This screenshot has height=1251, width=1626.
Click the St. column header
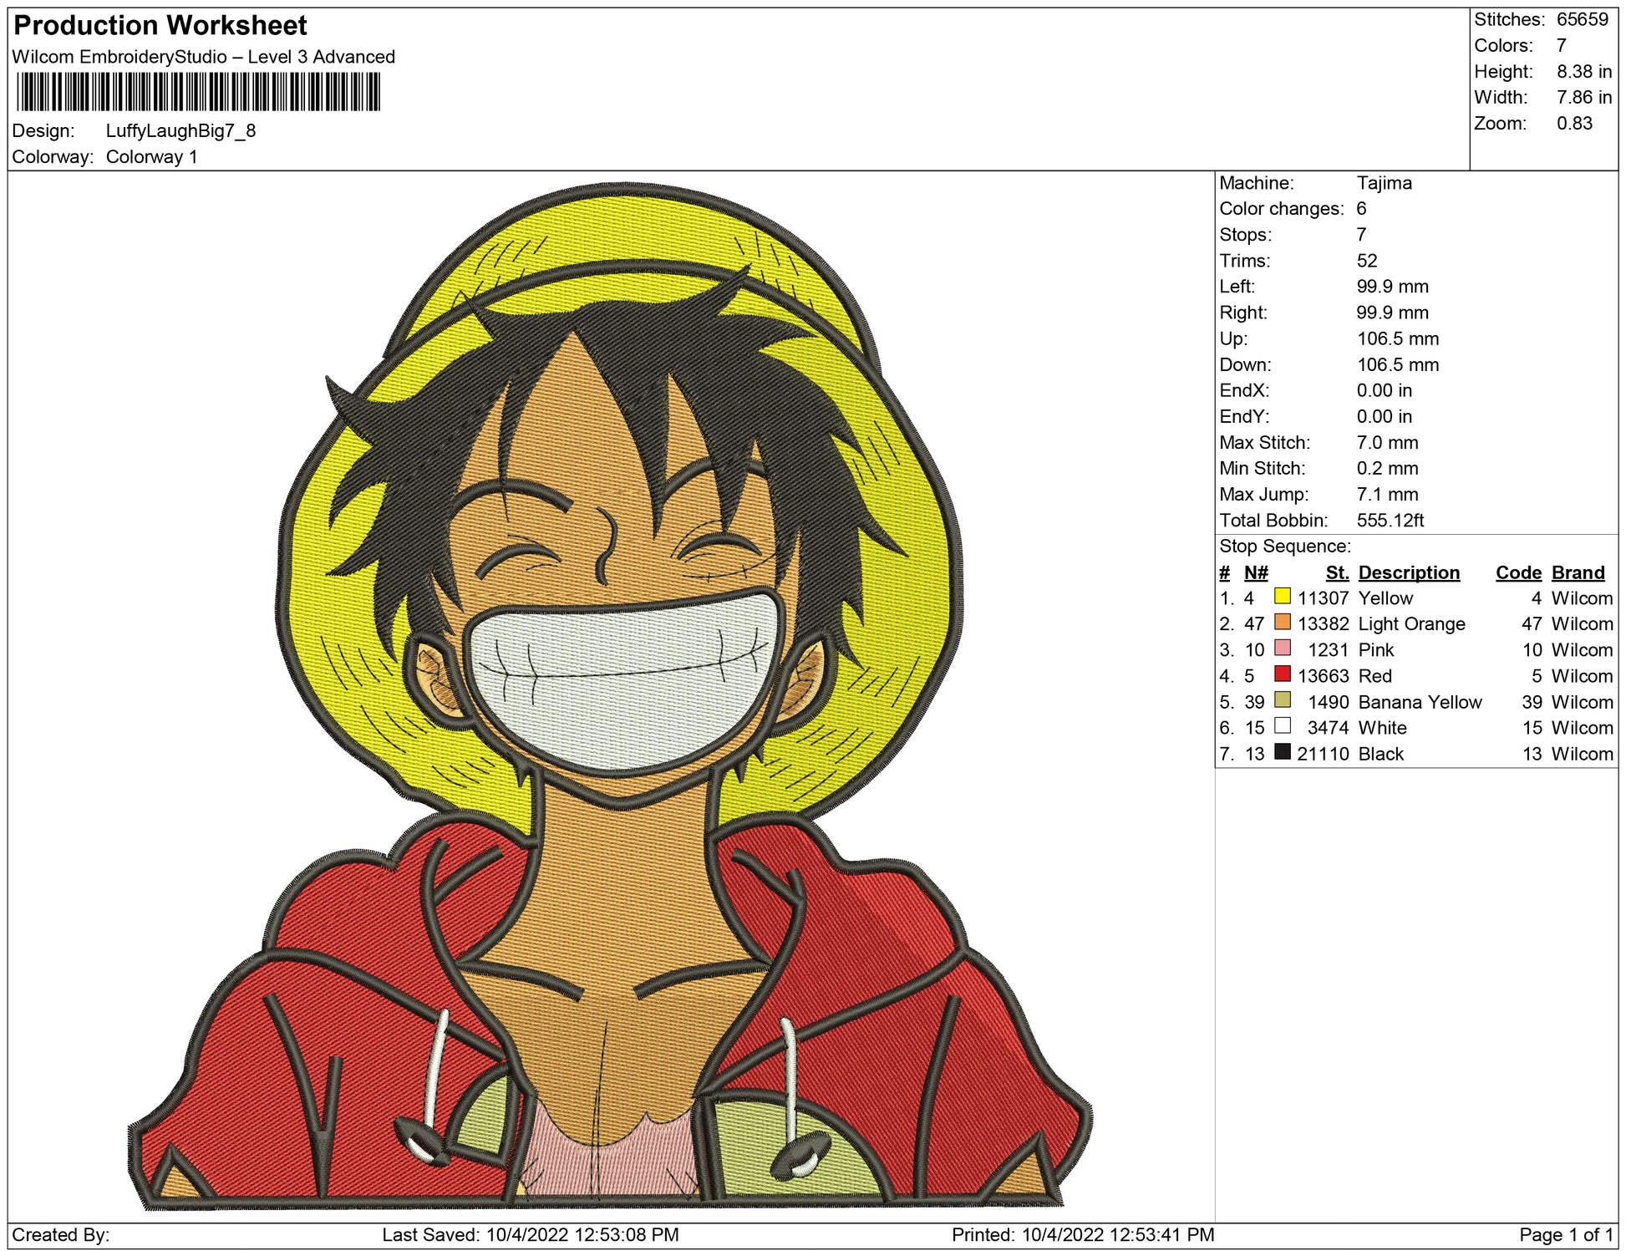point(1337,572)
